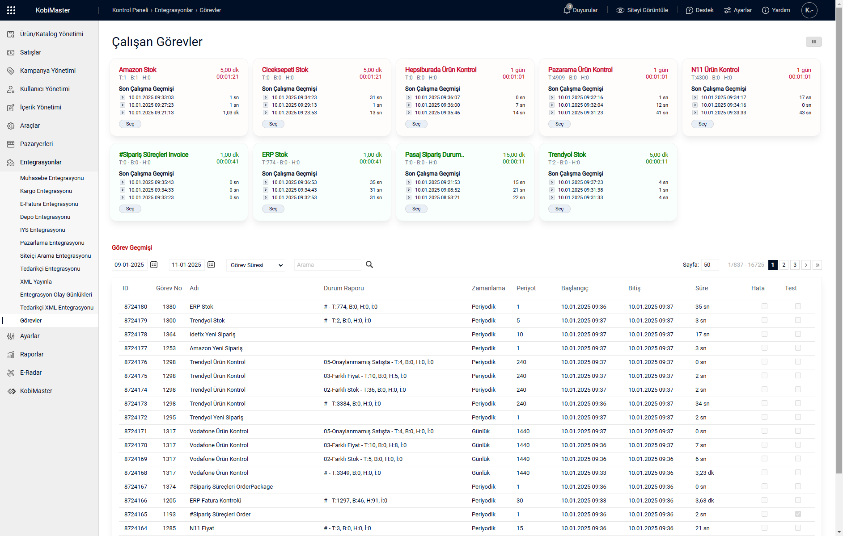Toggle Hata checkbox for Trendyol Stok row
The height and width of the screenshot is (536, 843).
click(x=764, y=320)
